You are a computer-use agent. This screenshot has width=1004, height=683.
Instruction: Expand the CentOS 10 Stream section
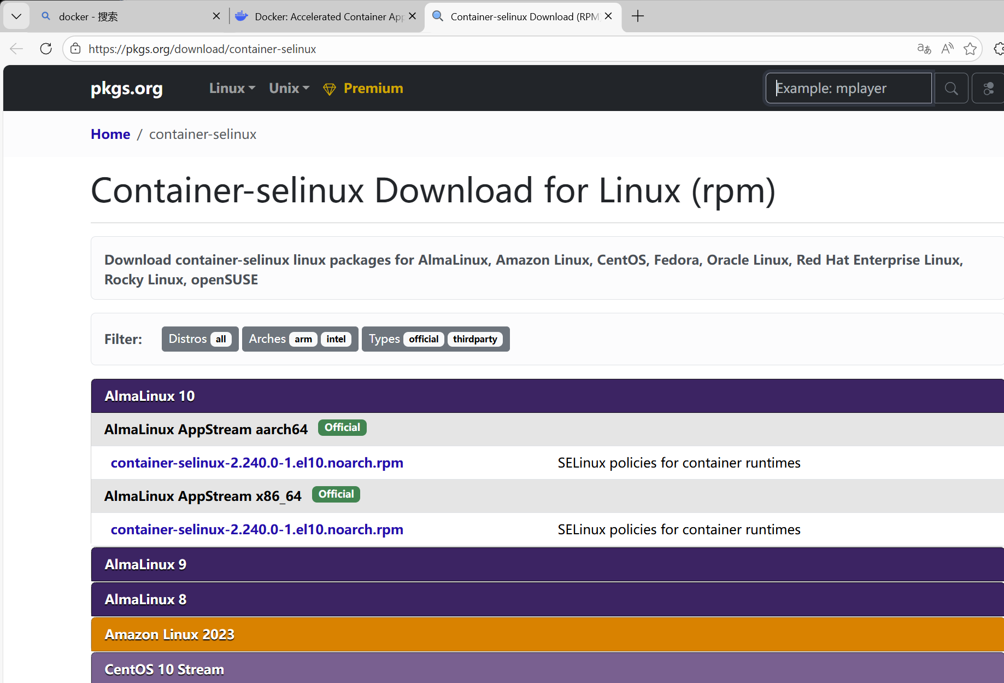(547, 668)
